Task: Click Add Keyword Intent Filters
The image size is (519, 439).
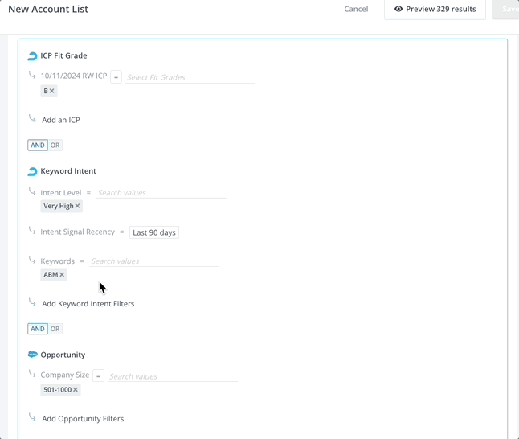Action: click(88, 304)
